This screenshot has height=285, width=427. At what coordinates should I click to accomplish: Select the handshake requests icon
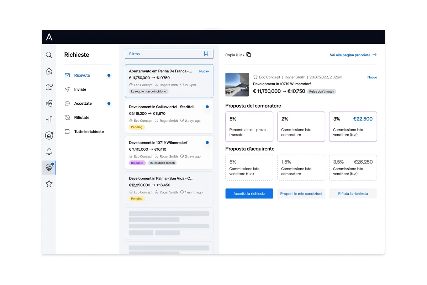(x=49, y=167)
